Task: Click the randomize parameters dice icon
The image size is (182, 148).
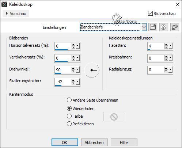Action: pos(163,27)
